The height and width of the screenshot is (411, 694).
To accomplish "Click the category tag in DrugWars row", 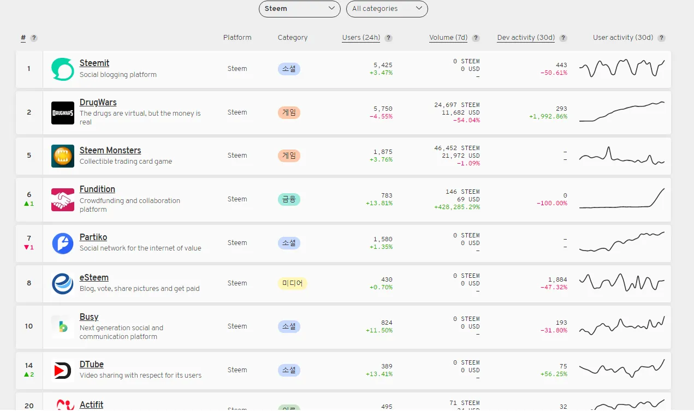I will (289, 113).
